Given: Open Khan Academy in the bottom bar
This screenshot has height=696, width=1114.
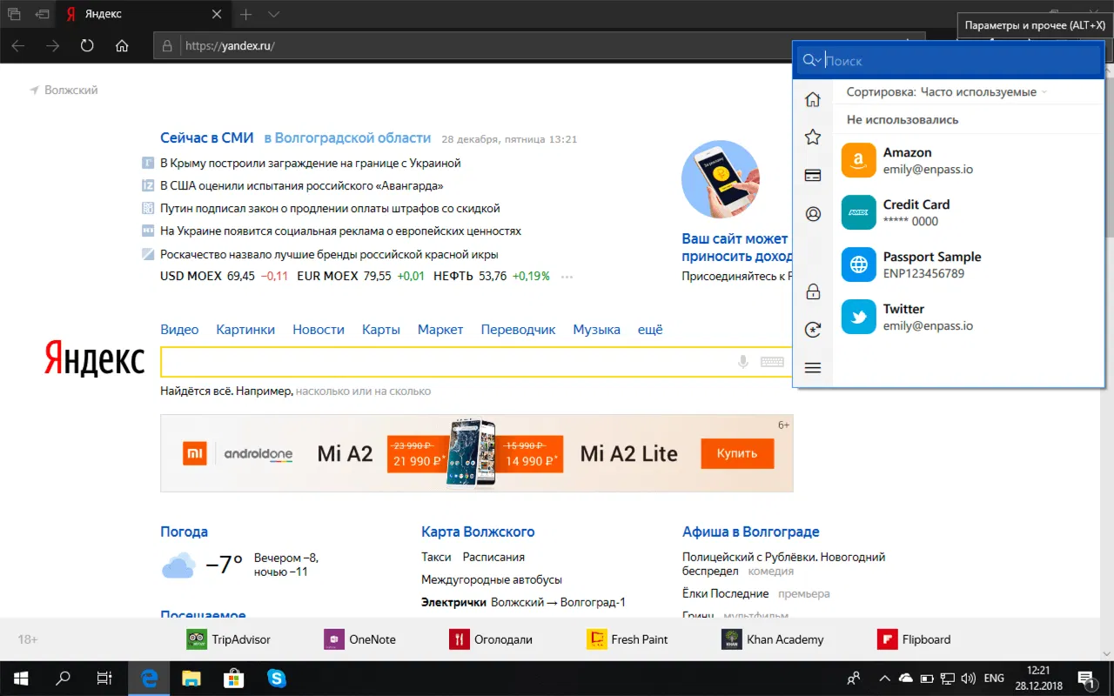Looking at the screenshot, I should tap(773, 639).
